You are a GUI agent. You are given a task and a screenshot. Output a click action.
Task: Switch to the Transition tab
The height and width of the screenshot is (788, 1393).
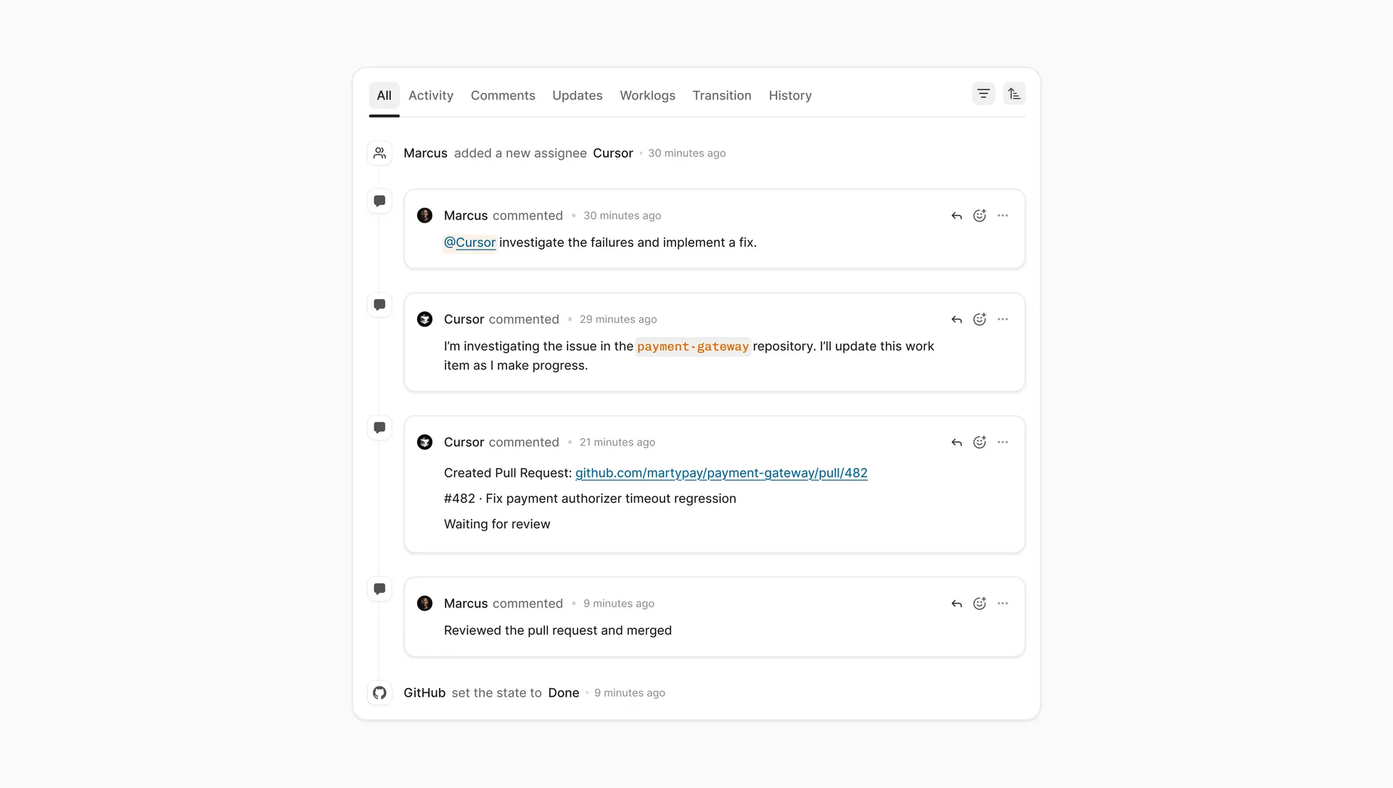(x=722, y=95)
